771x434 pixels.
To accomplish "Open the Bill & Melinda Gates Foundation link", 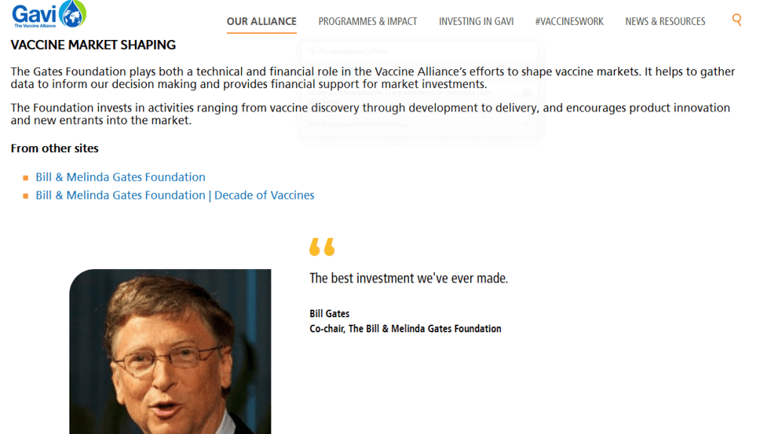I will click(121, 177).
